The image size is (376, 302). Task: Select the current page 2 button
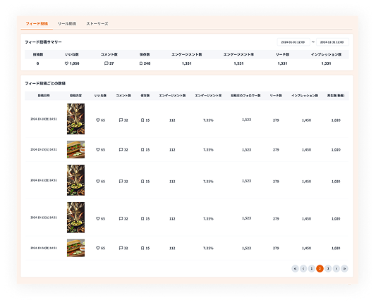pos(320,268)
